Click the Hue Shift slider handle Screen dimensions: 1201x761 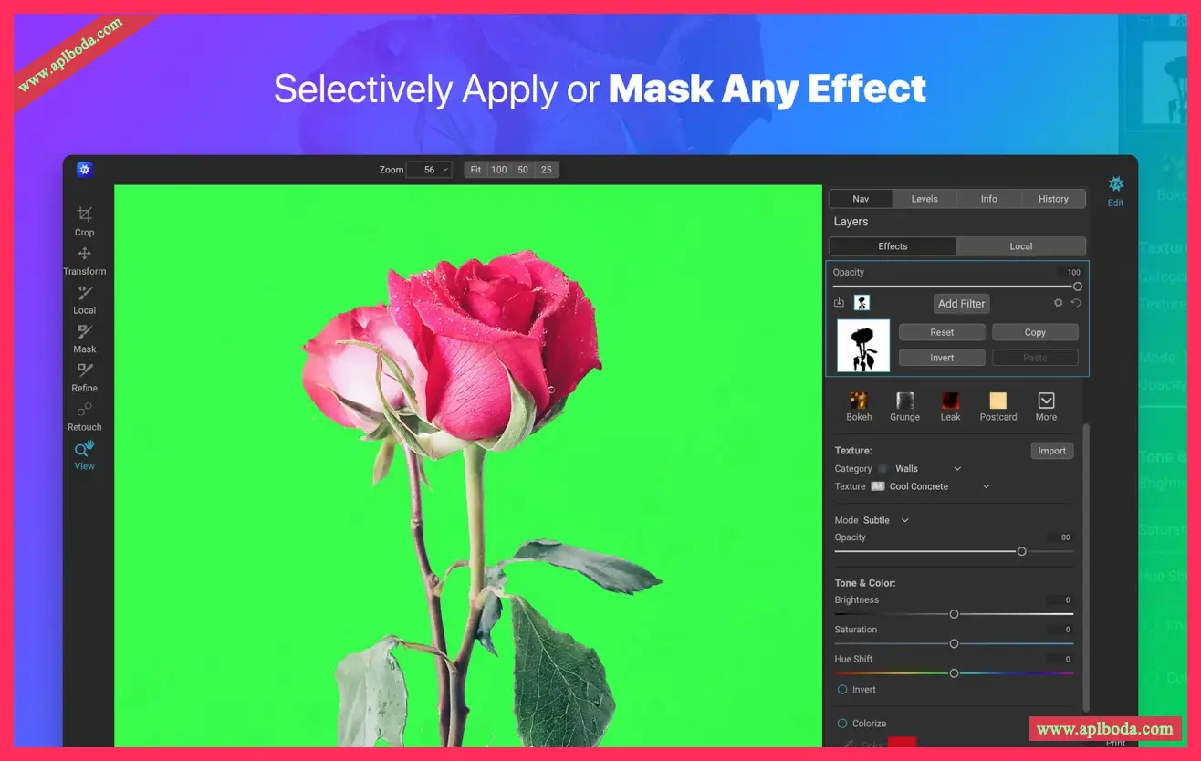(954, 673)
